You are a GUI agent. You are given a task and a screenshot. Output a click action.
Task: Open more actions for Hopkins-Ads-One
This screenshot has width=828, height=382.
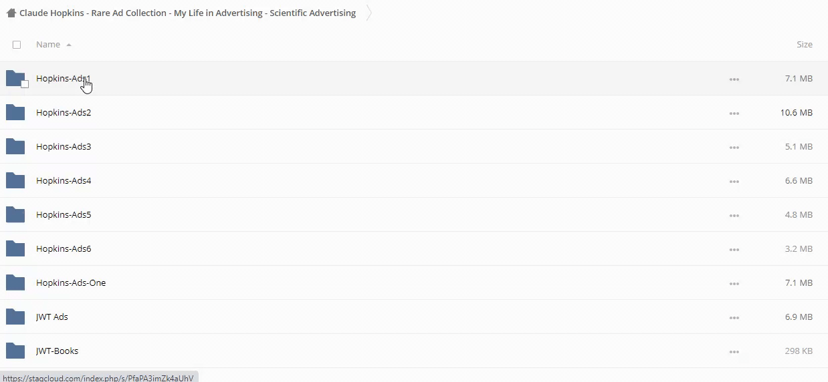pos(734,283)
